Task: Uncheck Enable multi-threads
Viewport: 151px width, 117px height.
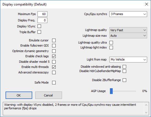Action: click(54, 67)
